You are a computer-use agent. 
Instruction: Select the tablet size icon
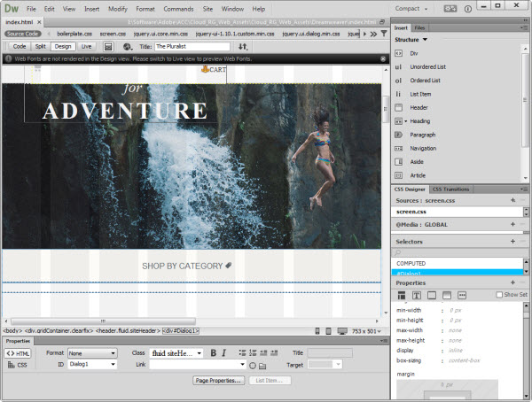pyautogui.click(x=328, y=331)
